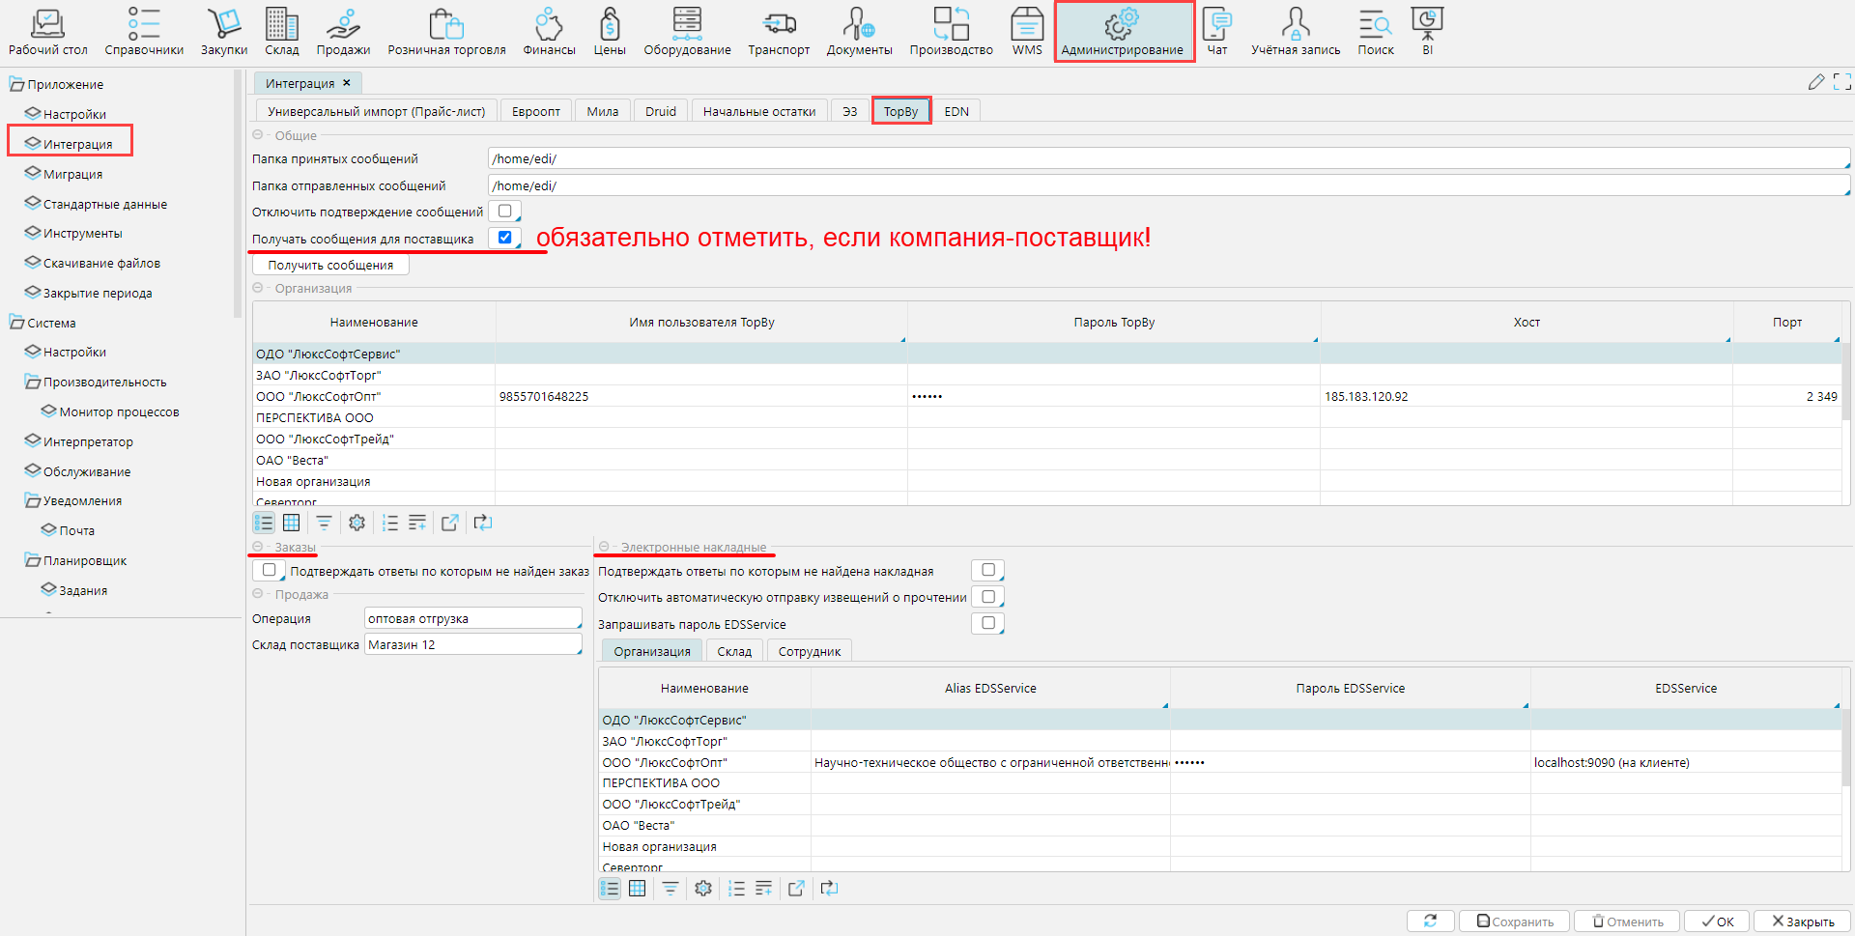
Task: Click the refresh button next to Сохранить
Action: click(x=1430, y=922)
